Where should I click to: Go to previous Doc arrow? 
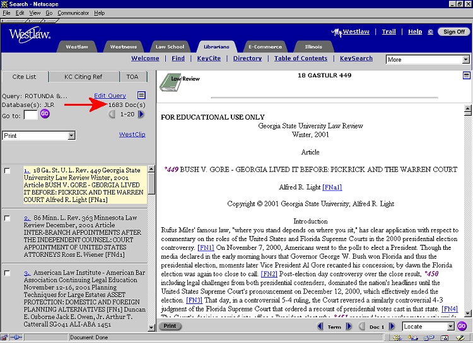pyautogui.click(x=362, y=326)
